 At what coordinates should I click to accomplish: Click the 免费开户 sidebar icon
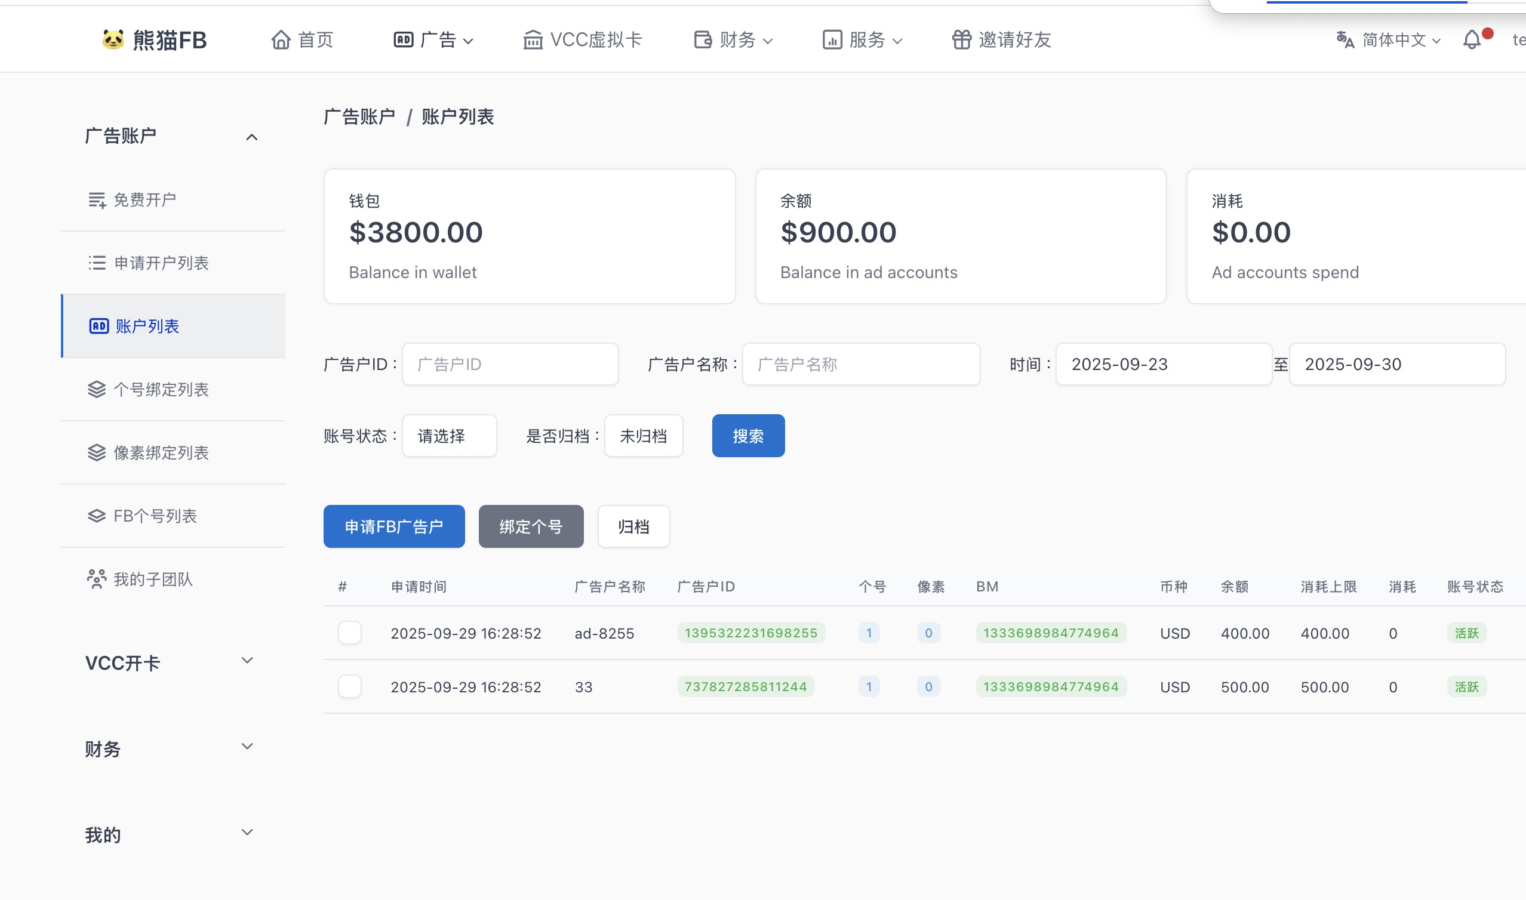pos(97,199)
